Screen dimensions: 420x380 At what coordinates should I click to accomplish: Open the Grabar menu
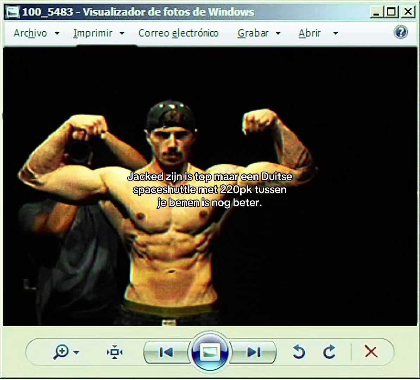tap(253, 33)
